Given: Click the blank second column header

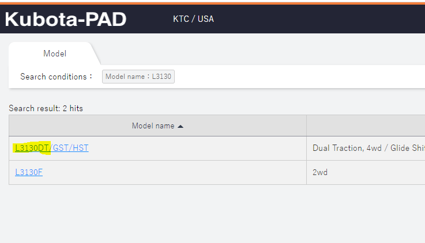Looking at the screenshot, I should point(366,126).
